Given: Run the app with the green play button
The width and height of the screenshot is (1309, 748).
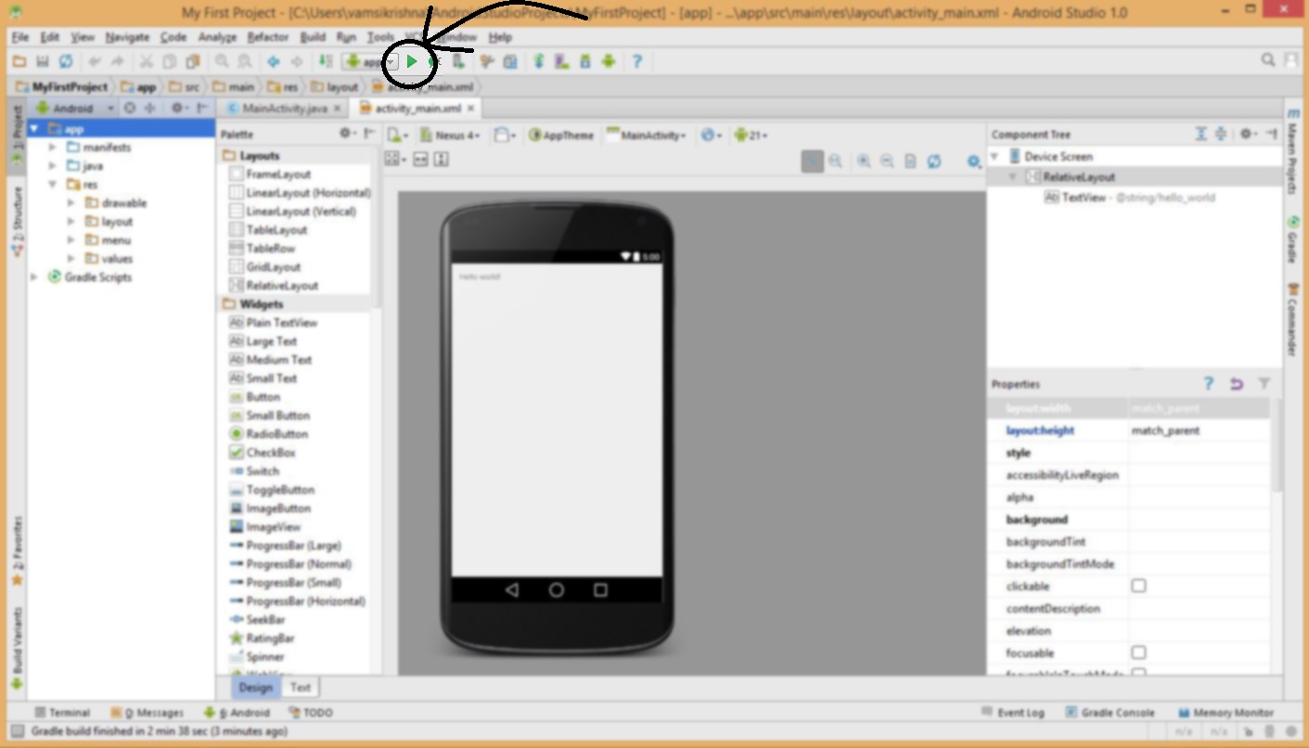Looking at the screenshot, I should click(412, 61).
